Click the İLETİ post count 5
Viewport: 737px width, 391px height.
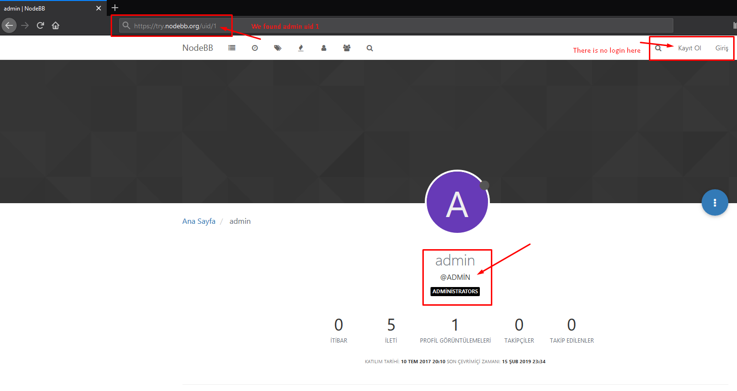(391, 325)
